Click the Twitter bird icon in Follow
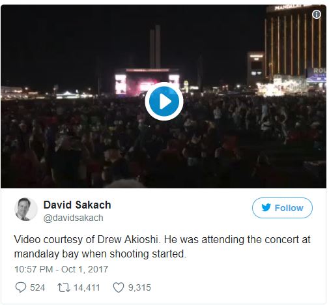329x305 pixels. point(266,208)
